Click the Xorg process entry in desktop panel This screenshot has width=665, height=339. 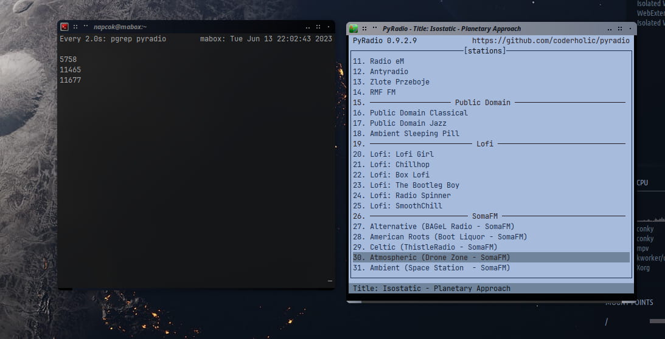click(643, 268)
